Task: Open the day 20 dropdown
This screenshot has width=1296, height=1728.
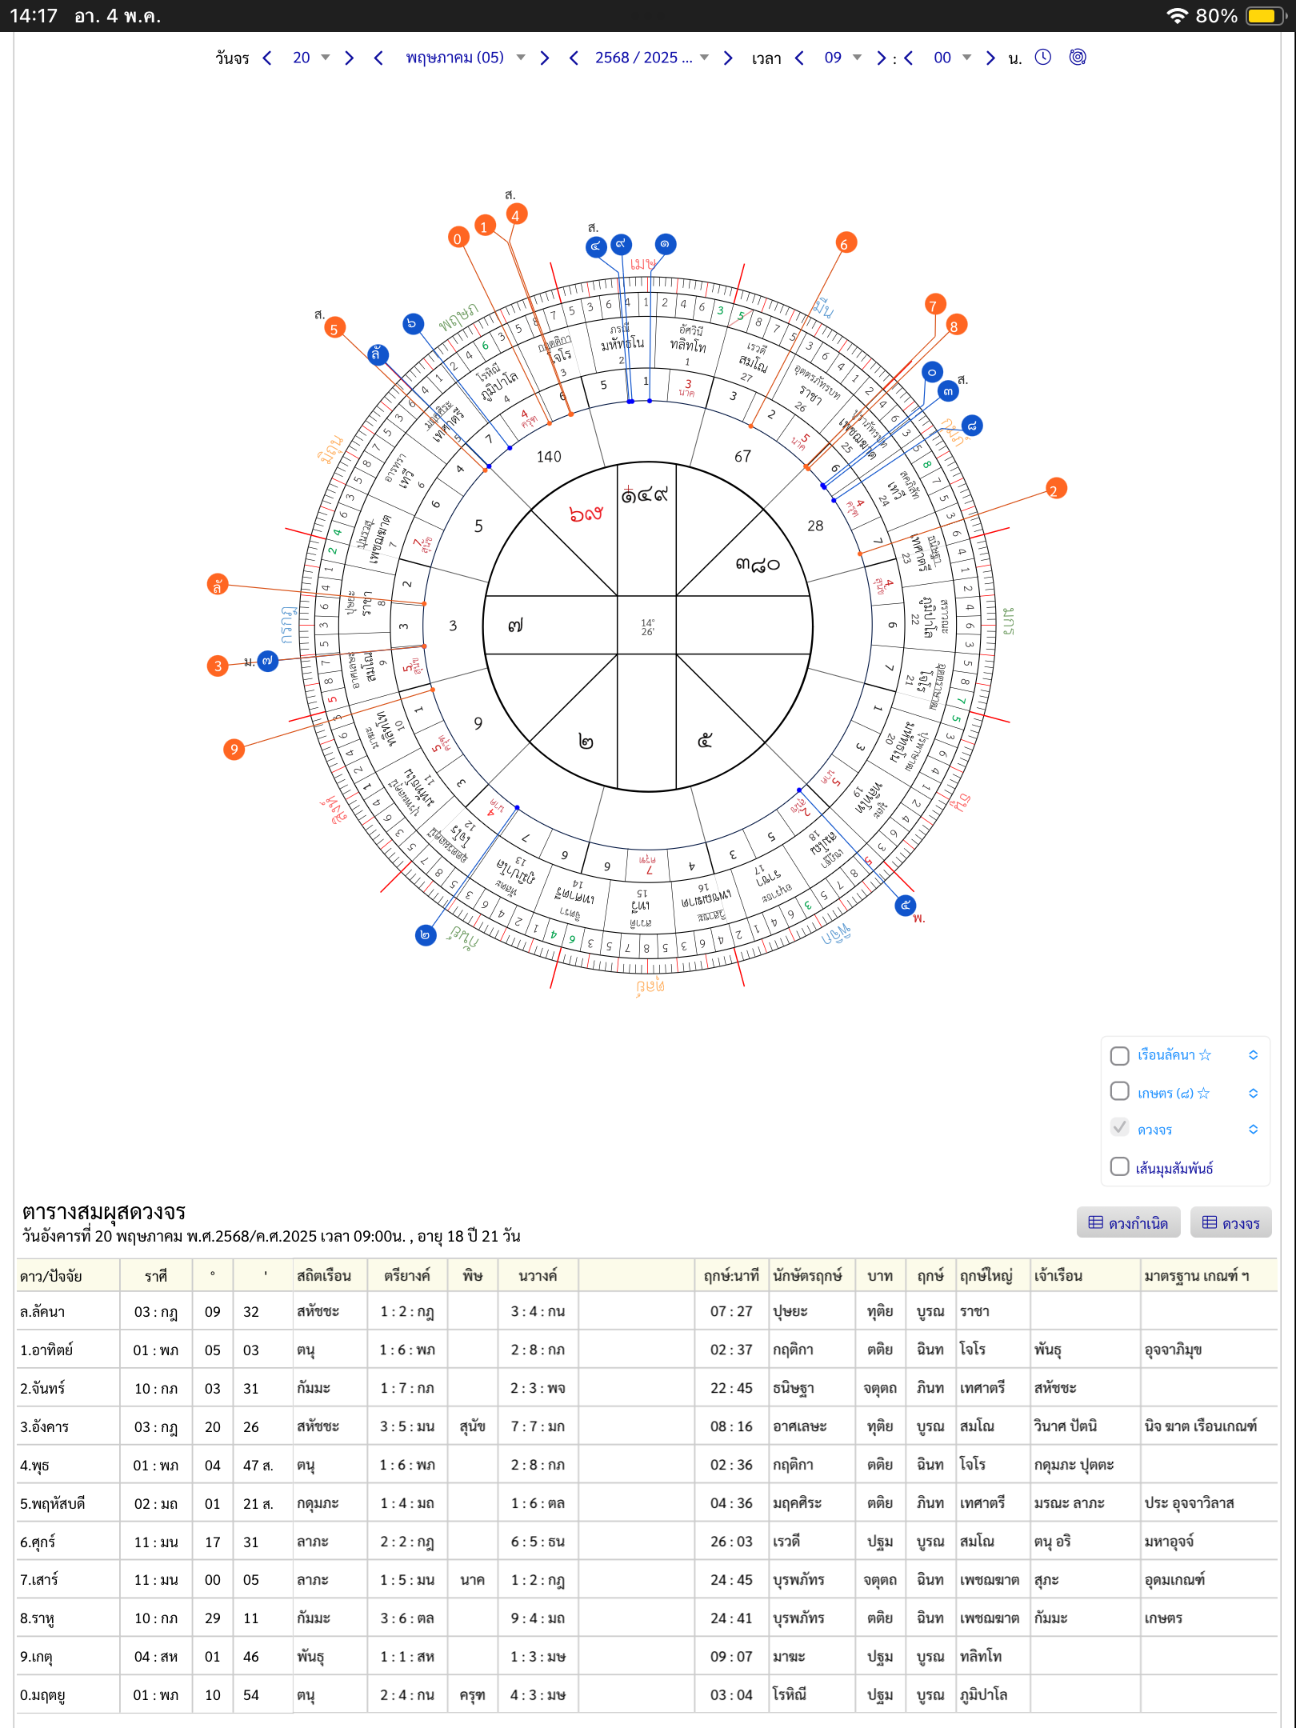Action: coord(310,58)
